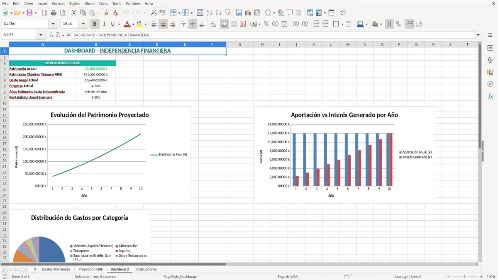Apply the red font color swatch
Viewport: 498px width, 280px height.
point(127,24)
